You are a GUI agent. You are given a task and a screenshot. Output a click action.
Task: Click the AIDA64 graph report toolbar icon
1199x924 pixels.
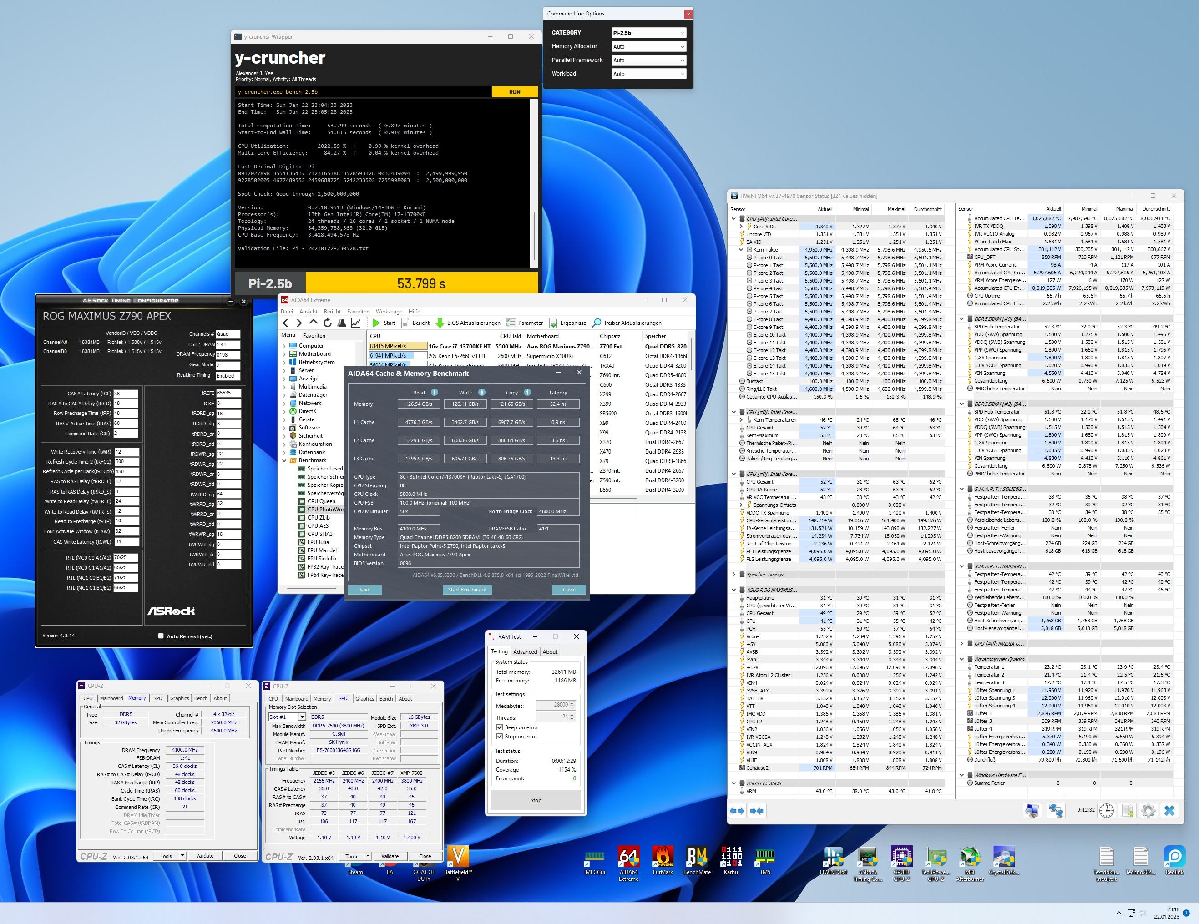click(356, 323)
